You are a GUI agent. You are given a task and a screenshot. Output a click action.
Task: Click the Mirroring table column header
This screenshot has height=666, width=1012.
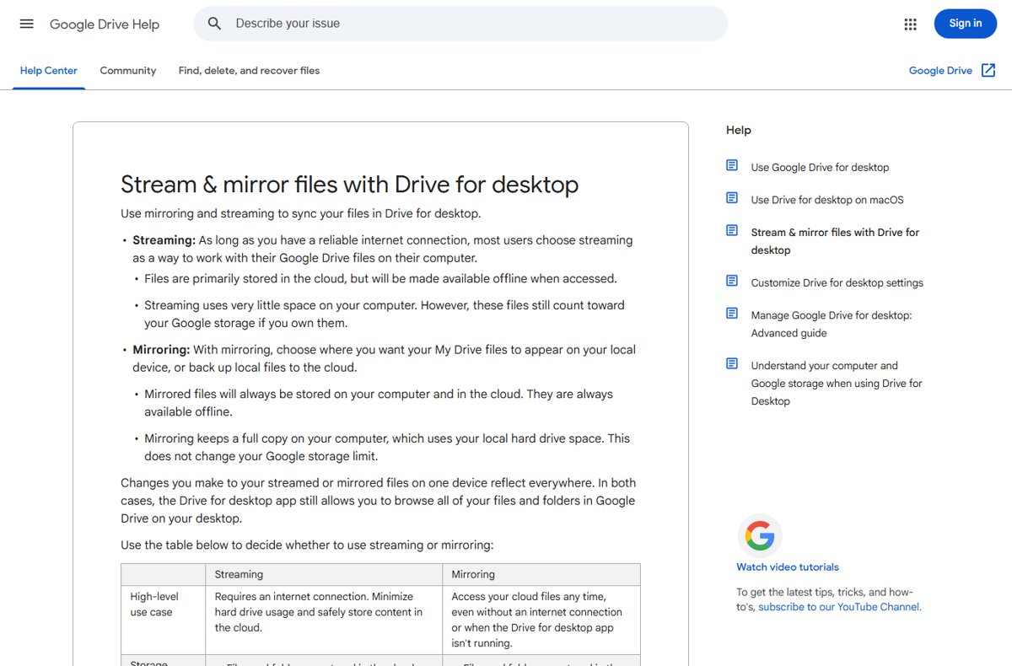tap(541, 574)
